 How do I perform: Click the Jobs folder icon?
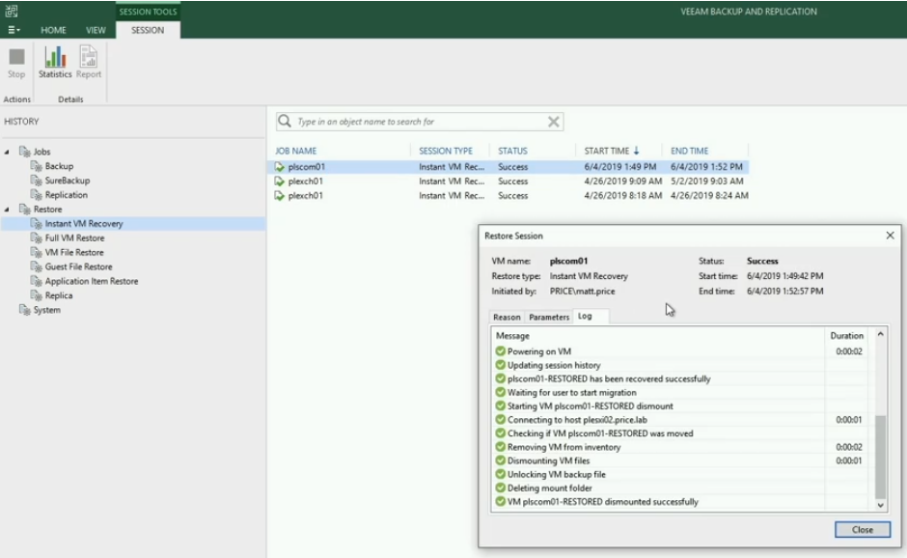[25, 152]
